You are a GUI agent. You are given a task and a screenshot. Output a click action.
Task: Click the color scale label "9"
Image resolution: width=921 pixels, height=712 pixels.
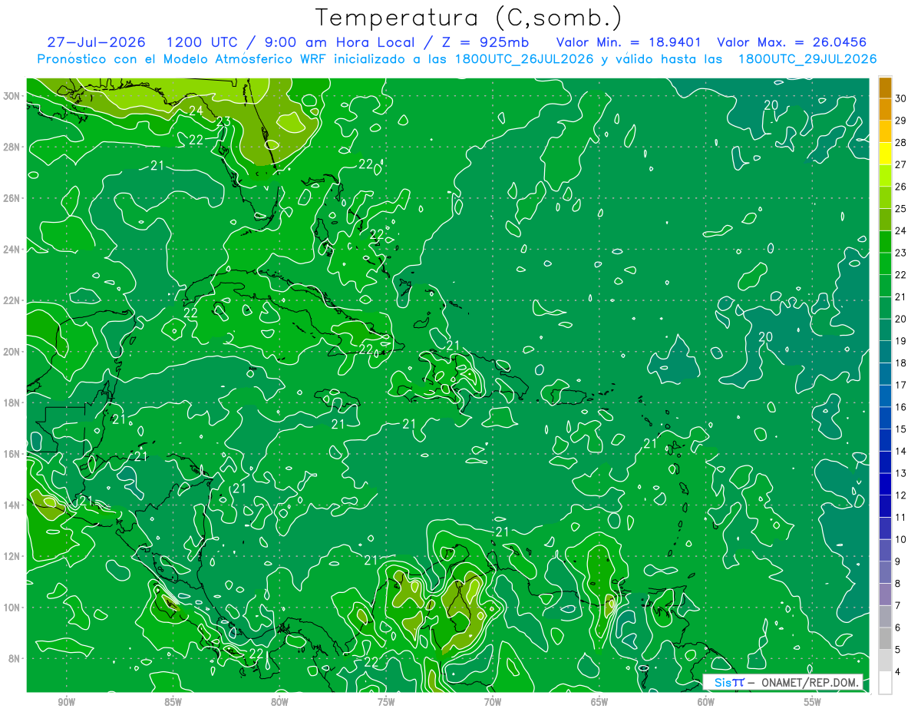pos(898,561)
